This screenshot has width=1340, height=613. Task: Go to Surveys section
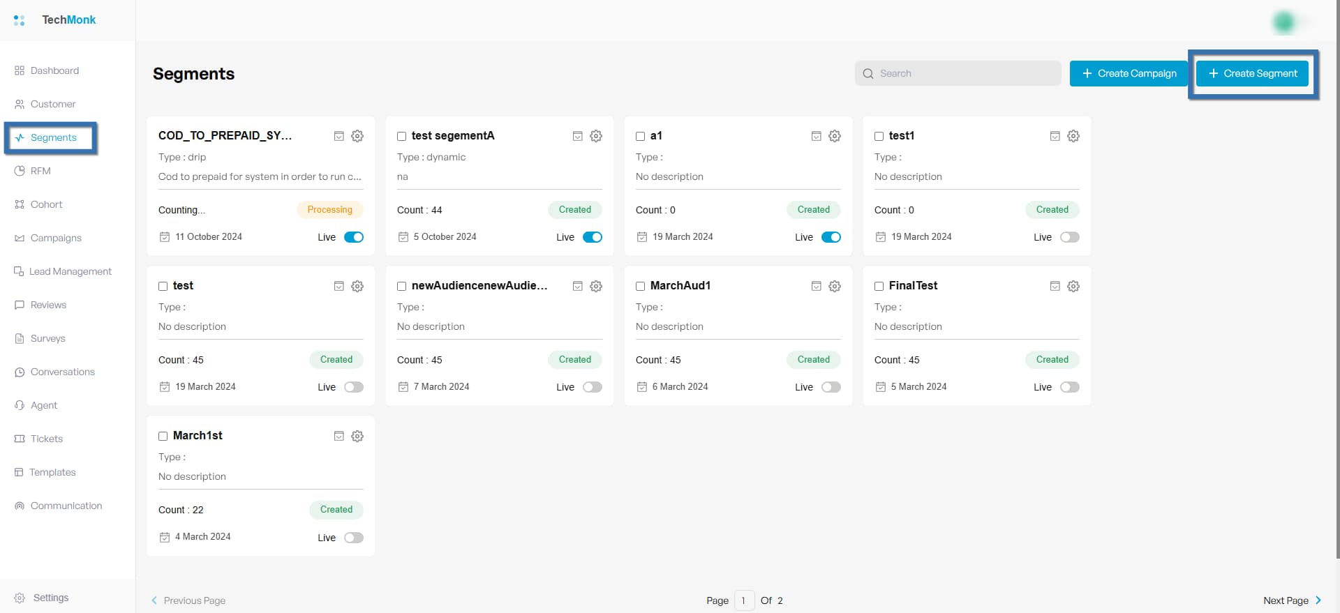pyautogui.click(x=40, y=338)
